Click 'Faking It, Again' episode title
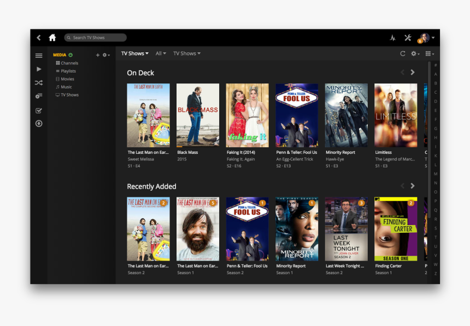Image resolution: width=470 pixels, height=326 pixels. pos(240,159)
